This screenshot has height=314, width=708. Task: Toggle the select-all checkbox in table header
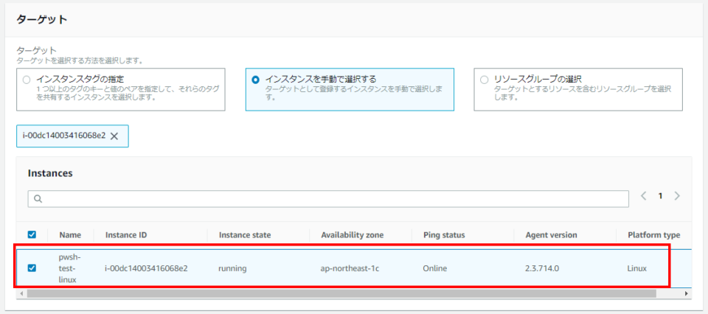(x=32, y=235)
